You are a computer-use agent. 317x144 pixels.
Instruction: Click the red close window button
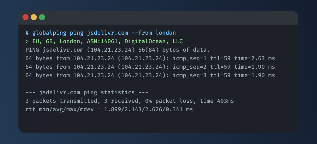point(25,17)
